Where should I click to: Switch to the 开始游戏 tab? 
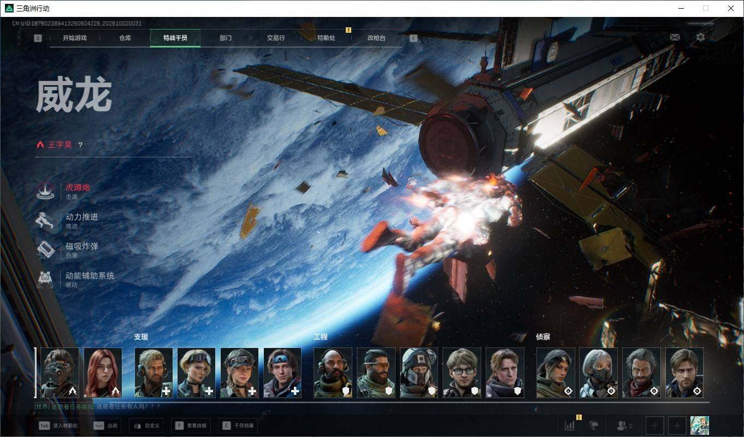[75, 38]
